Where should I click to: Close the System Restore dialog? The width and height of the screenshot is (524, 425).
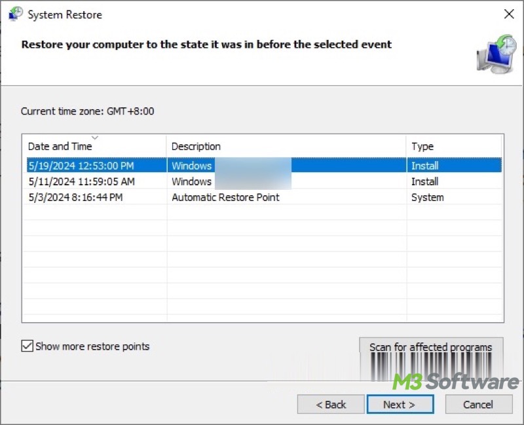pos(508,14)
